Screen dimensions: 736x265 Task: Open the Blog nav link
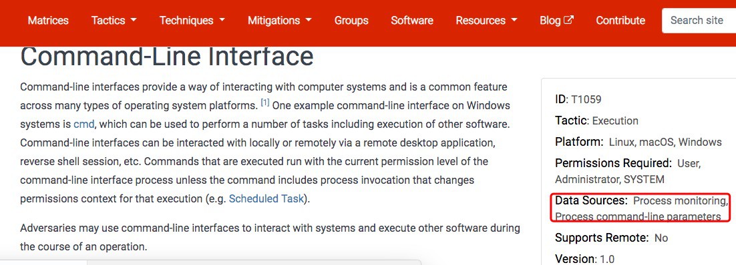pyautogui.click(x=550, y=21)
